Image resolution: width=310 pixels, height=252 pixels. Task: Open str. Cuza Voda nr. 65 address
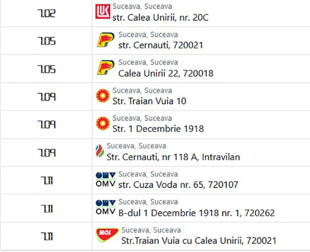tap(178, 185)
